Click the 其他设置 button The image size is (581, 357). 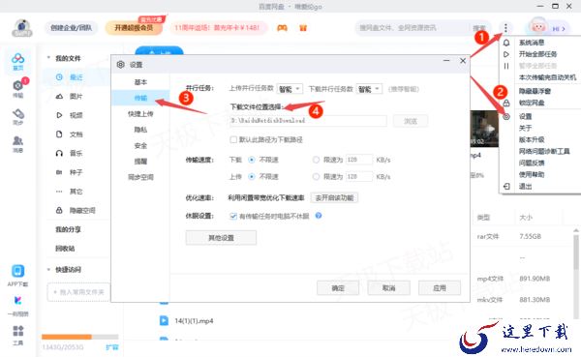point(221,238)
